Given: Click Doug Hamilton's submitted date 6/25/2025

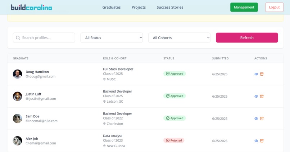Looking at the screenshot, I should coord(220,74).
